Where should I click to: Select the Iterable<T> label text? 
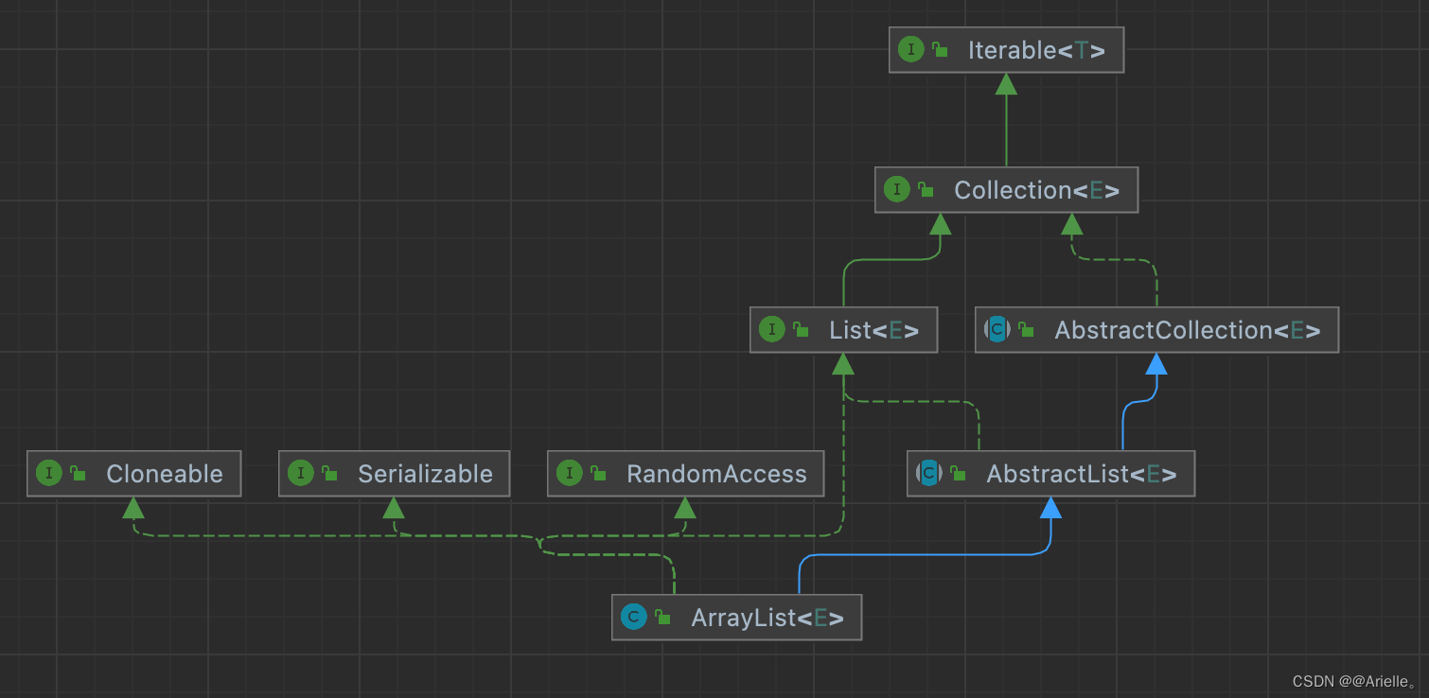click(x=1036, y=50)
